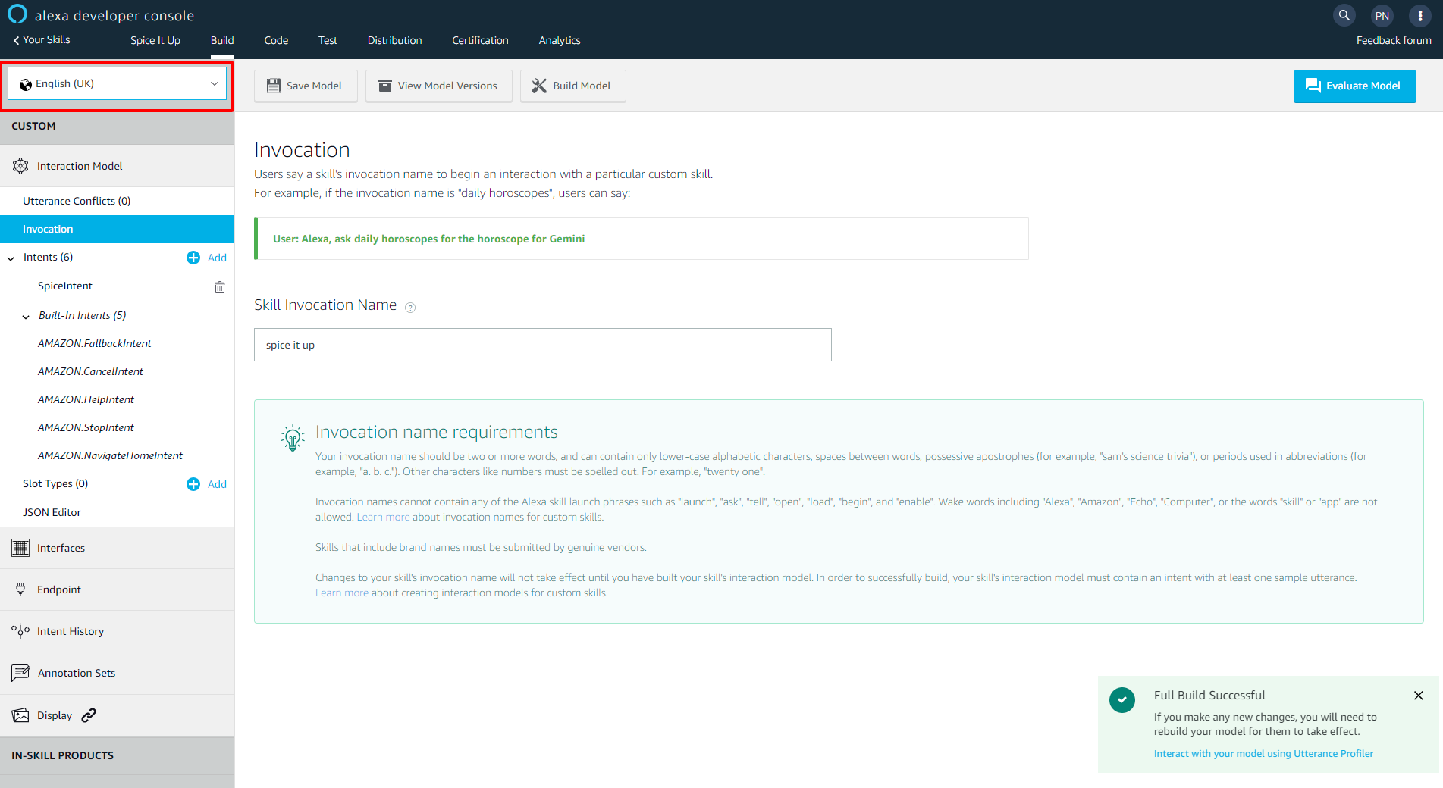Screen dimensions: 1443x788
Task: Click the link chain icon beside Display
Action: click(x=89, y=715)
